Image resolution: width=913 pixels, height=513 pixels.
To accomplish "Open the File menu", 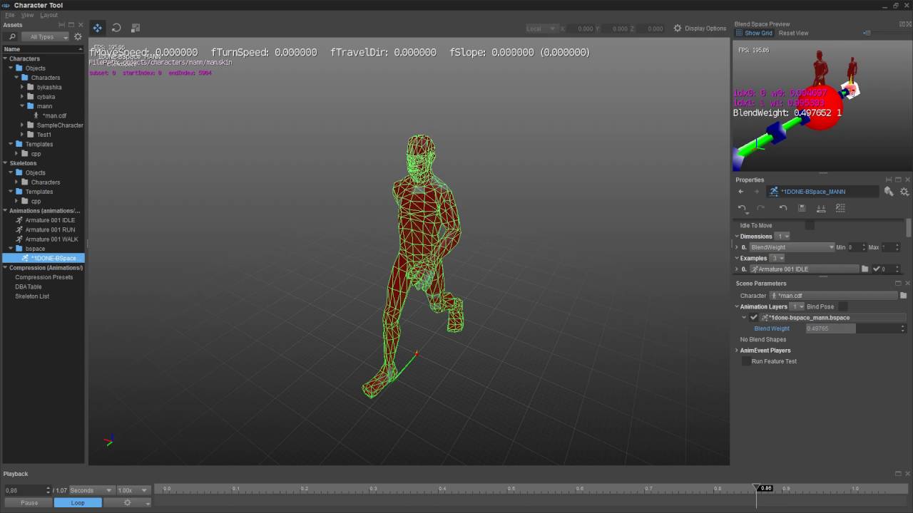I will (10, 15).
